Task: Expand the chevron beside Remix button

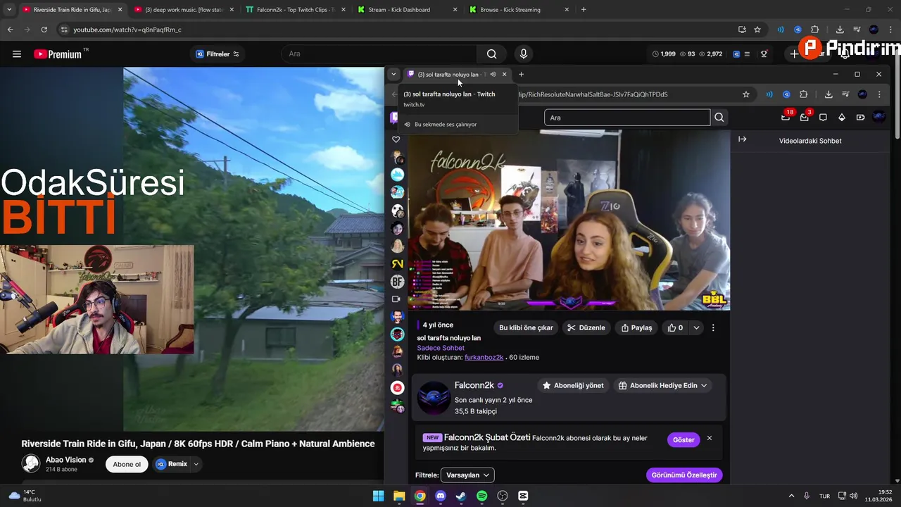Action: click(196, 464)
